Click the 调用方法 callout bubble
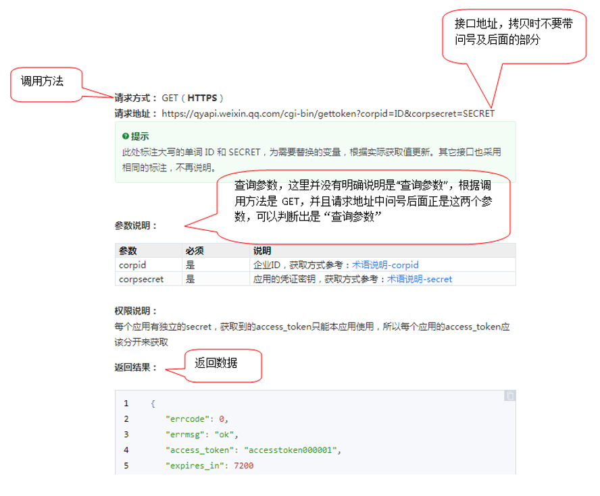The width and height of the screenshot is (600, 496). point(45,84)
